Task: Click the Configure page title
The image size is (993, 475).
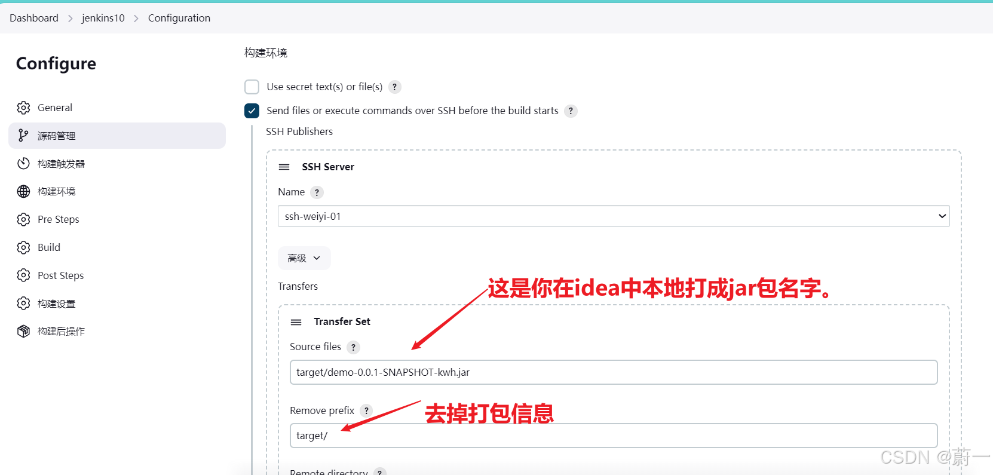Action: click(56, 63)
